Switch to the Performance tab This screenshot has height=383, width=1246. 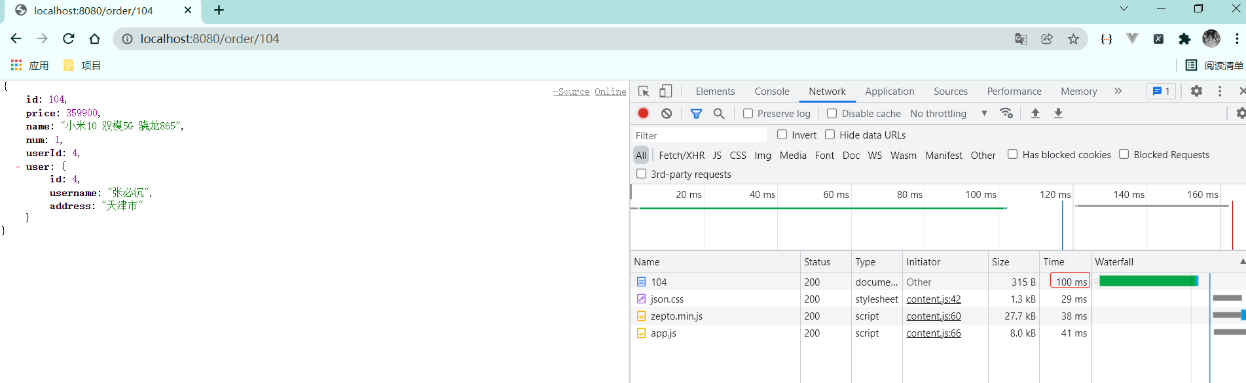(1014, 92)
